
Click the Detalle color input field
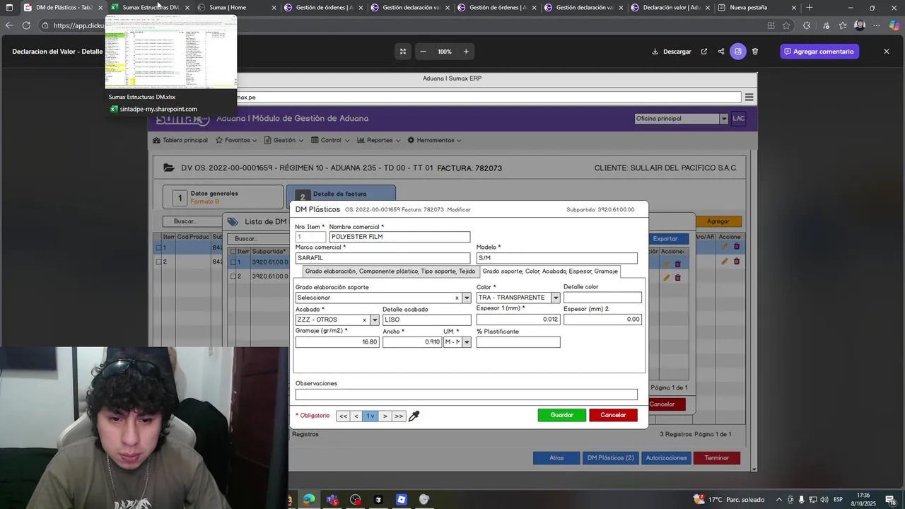(x=602, y=298)
